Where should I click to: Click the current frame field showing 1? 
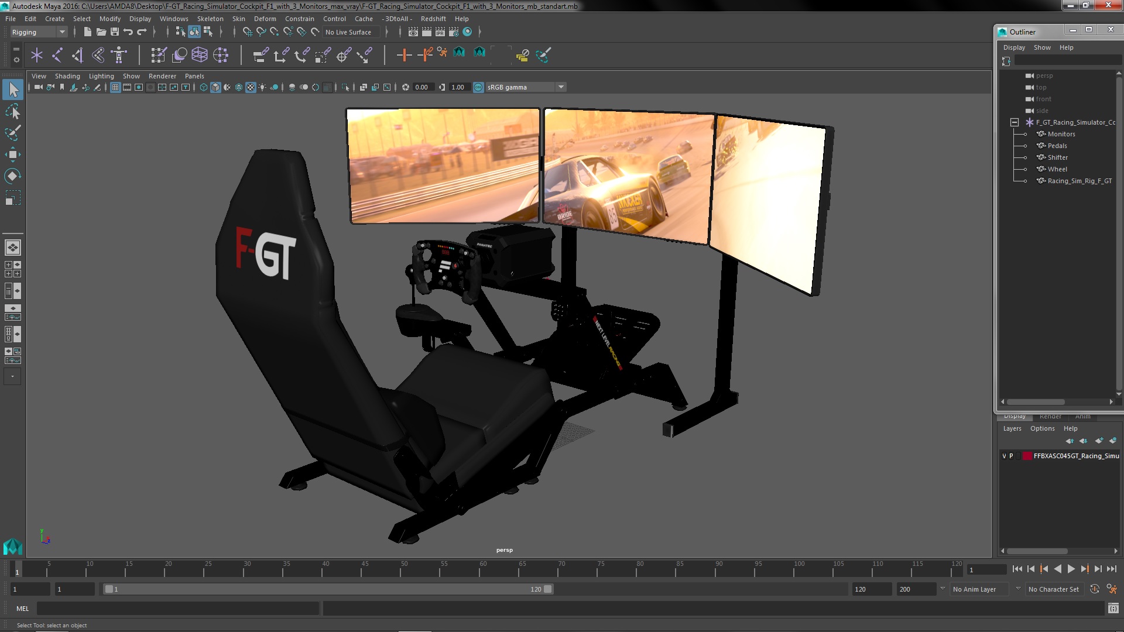tap(986, 569)
